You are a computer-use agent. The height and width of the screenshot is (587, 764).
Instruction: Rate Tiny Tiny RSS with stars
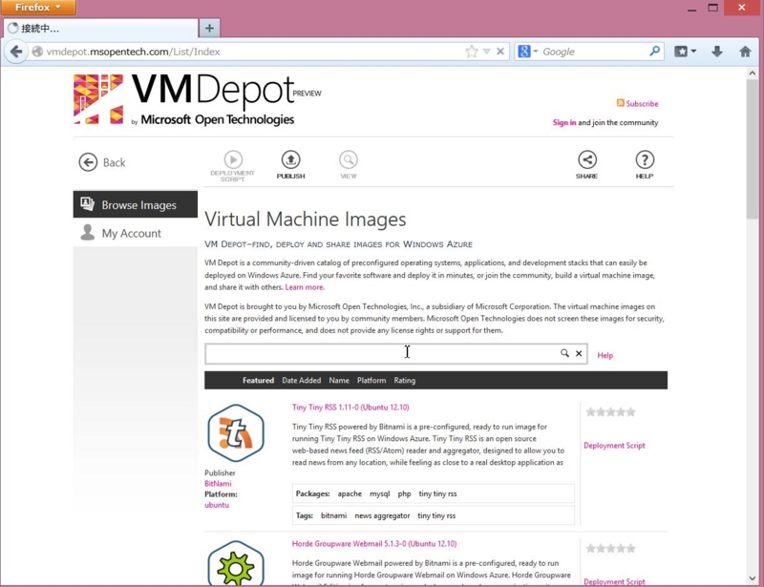tap(610, 412)
